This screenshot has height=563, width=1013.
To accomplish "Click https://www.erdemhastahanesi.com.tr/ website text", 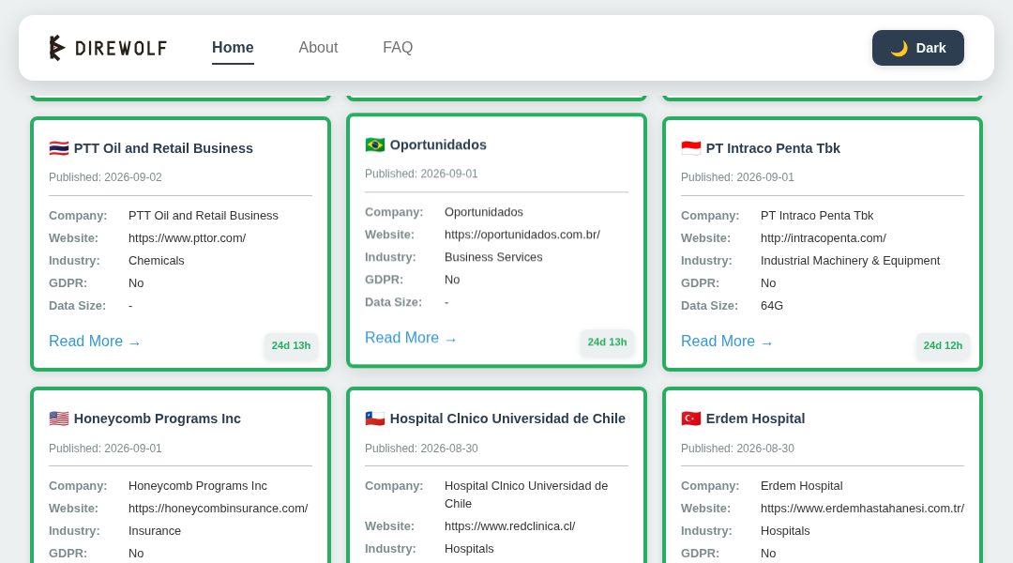I will 863,509.
